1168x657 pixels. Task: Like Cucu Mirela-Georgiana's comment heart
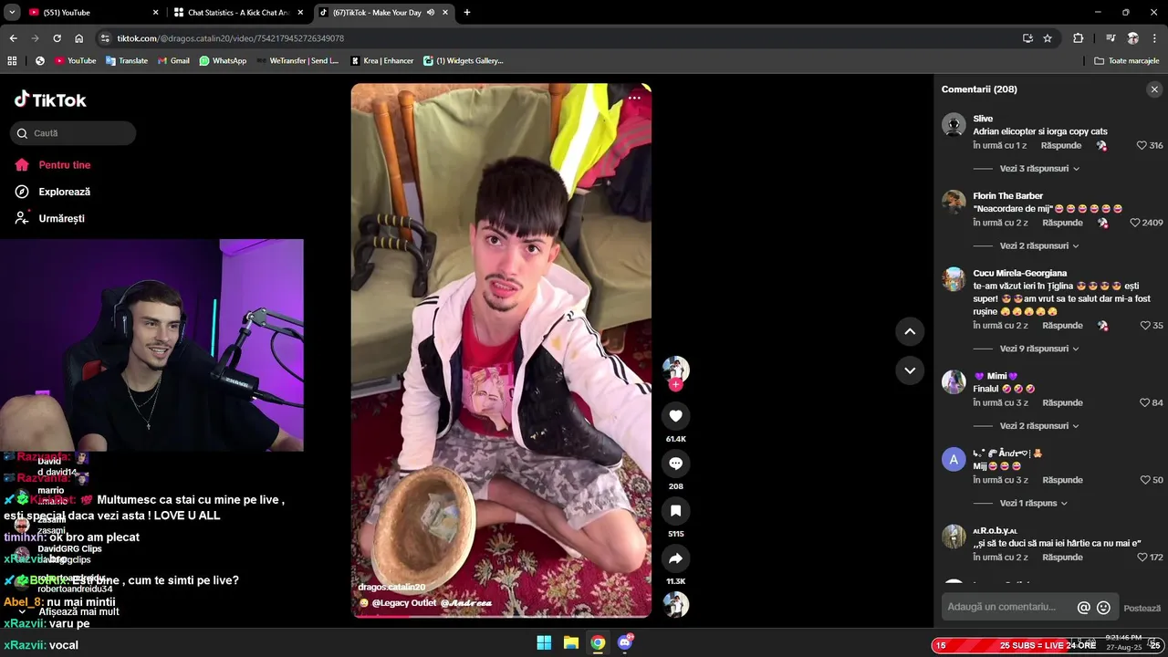click(x=1145, y=326)
